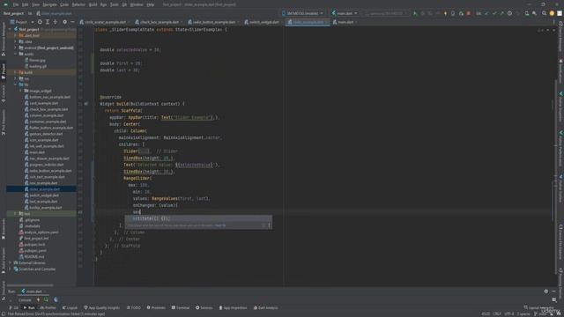Open the App Inspection tool window
The height and width of the screenshot is (317, 564).
pos(233,307)
